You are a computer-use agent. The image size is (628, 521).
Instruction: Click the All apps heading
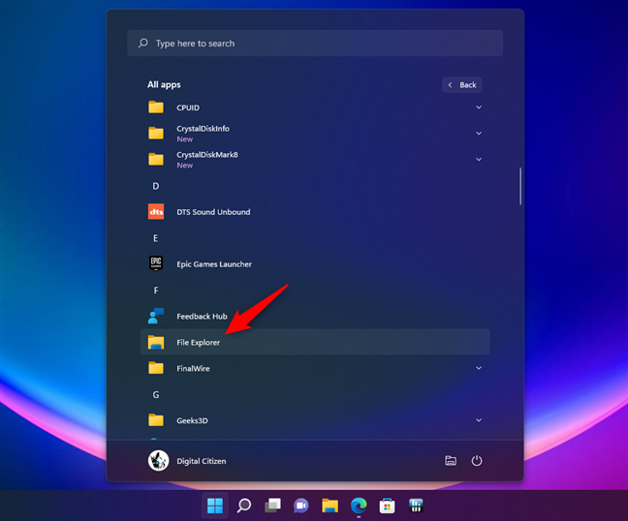(164, 84)
